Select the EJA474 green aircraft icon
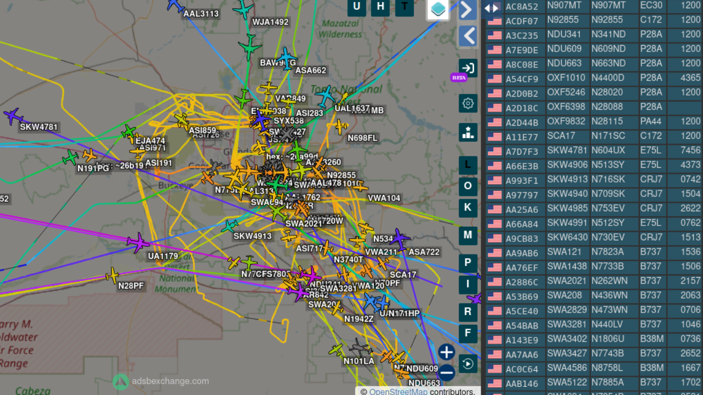Screen dimensions: 703x395 (x=129, y=132)
